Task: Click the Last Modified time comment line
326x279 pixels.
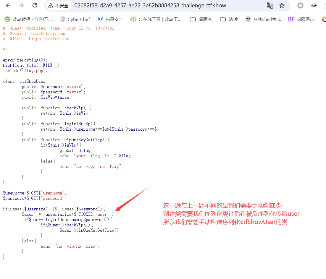Action: (58, 28)
